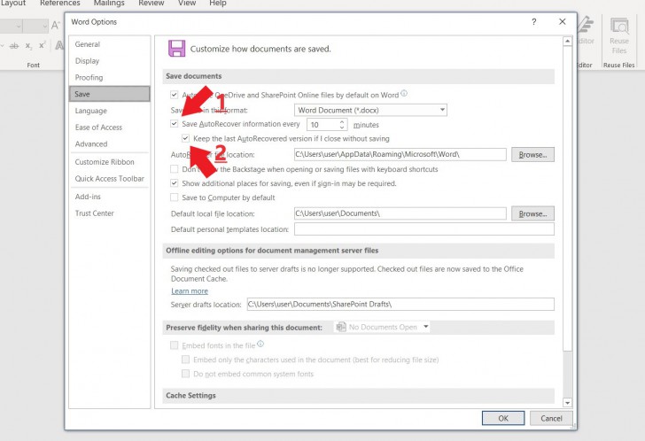Select Customize Ribbon in sidebar
Viewport: 645px width, 441px height.
pos(110,162)
